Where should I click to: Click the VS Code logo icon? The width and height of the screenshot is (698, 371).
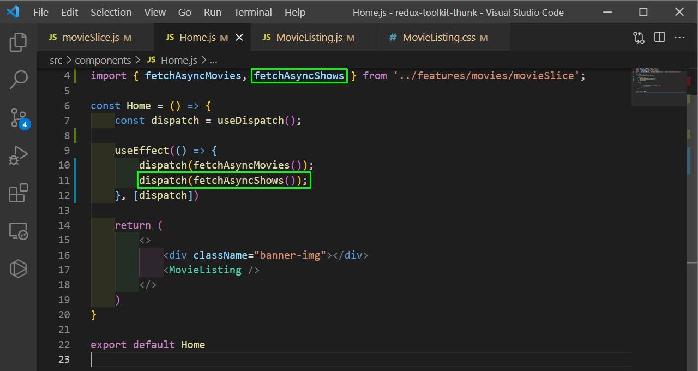pyautogui.click(x=13, y=11)
